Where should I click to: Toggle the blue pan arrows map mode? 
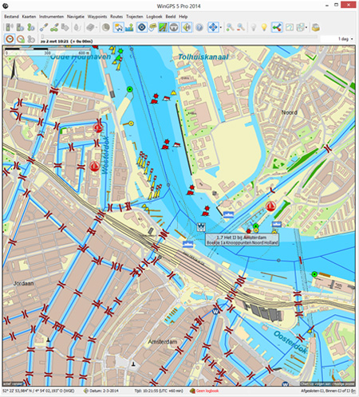coord(213,27)
